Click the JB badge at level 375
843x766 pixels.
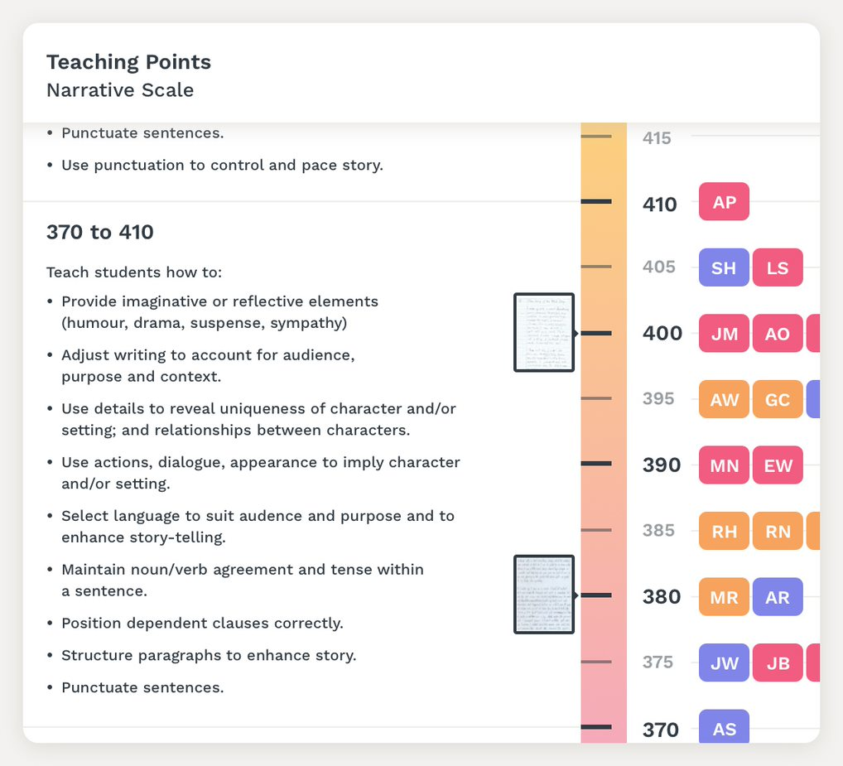(x=777, y=662)
